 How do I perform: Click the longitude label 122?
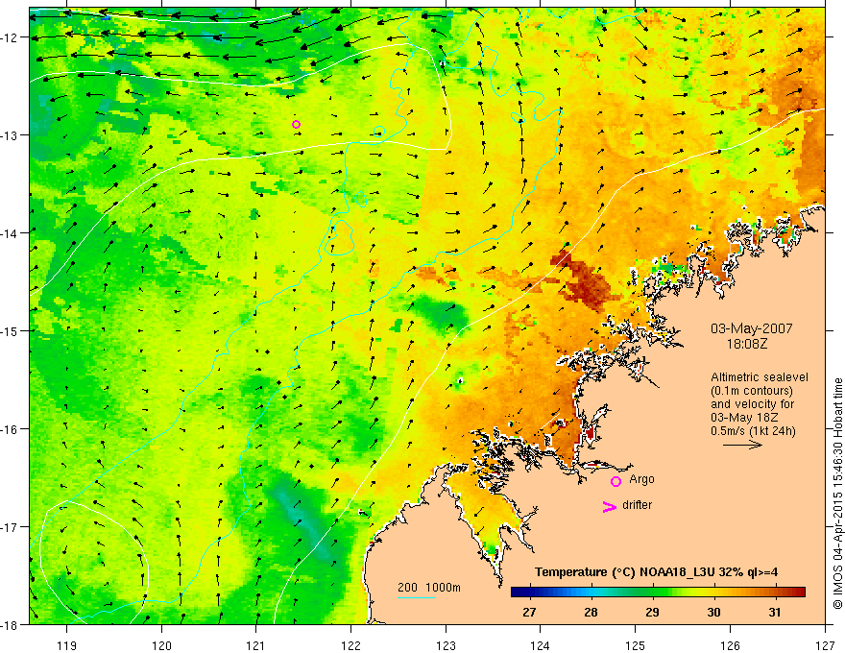click(350, 645)
